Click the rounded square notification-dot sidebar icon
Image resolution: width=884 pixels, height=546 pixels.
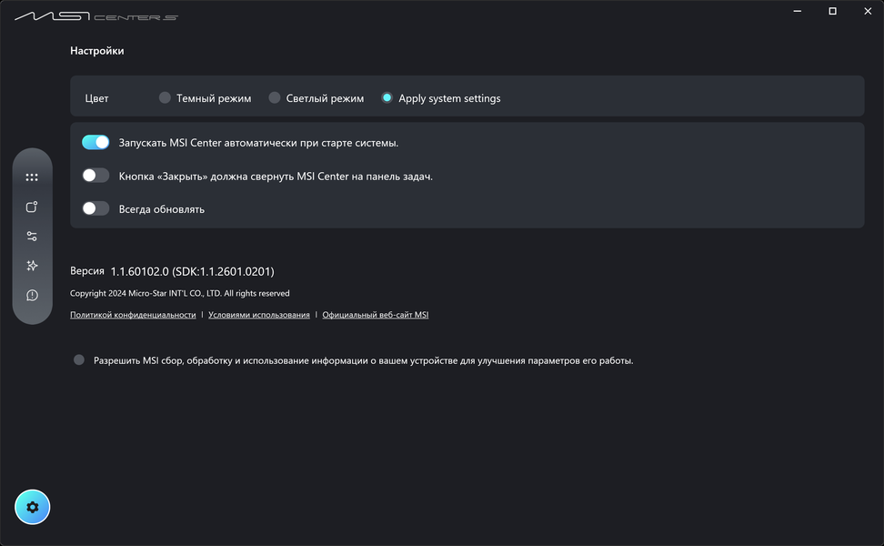pyautogui.click(x=32, y=207)
